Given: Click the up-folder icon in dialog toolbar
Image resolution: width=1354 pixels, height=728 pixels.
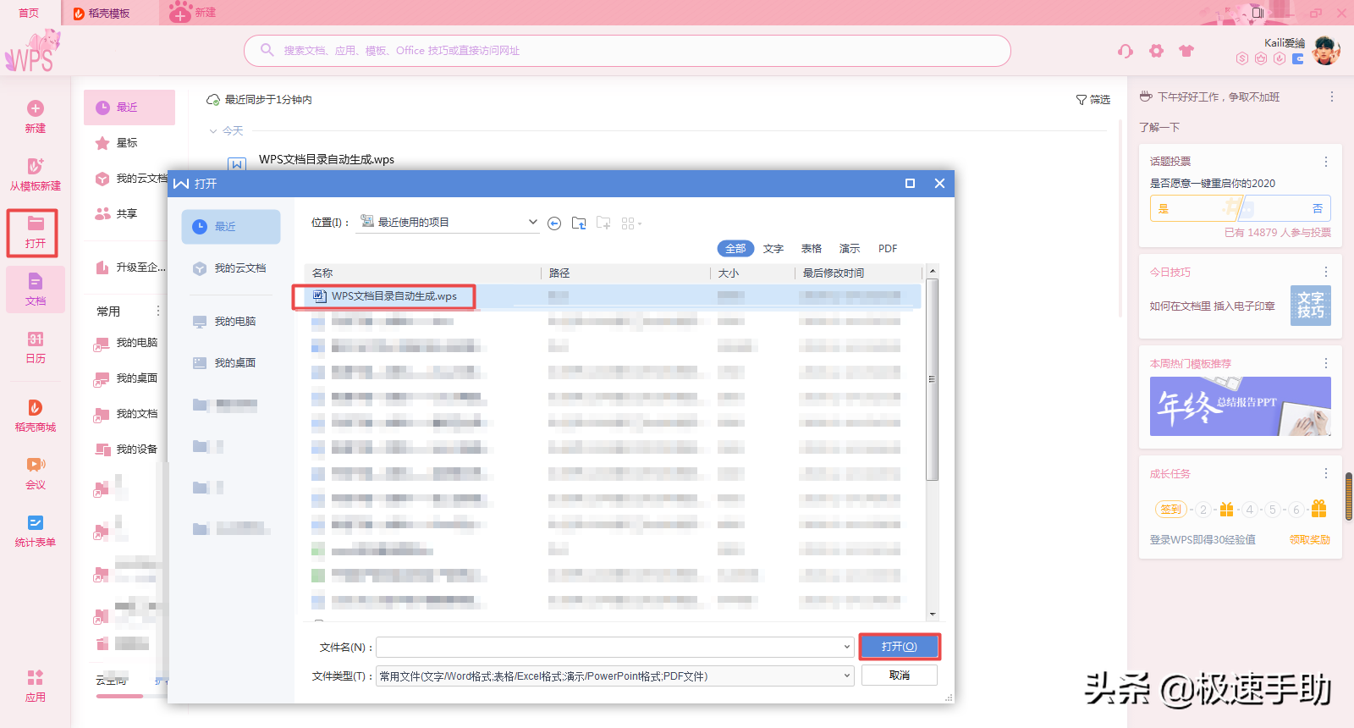Looking at the screenshot, I should pyautogui.click(x=579, y=223).
